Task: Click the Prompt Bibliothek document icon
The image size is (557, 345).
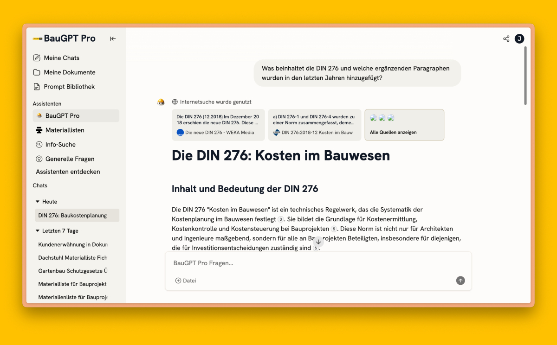Action: (x=37, y=87)
